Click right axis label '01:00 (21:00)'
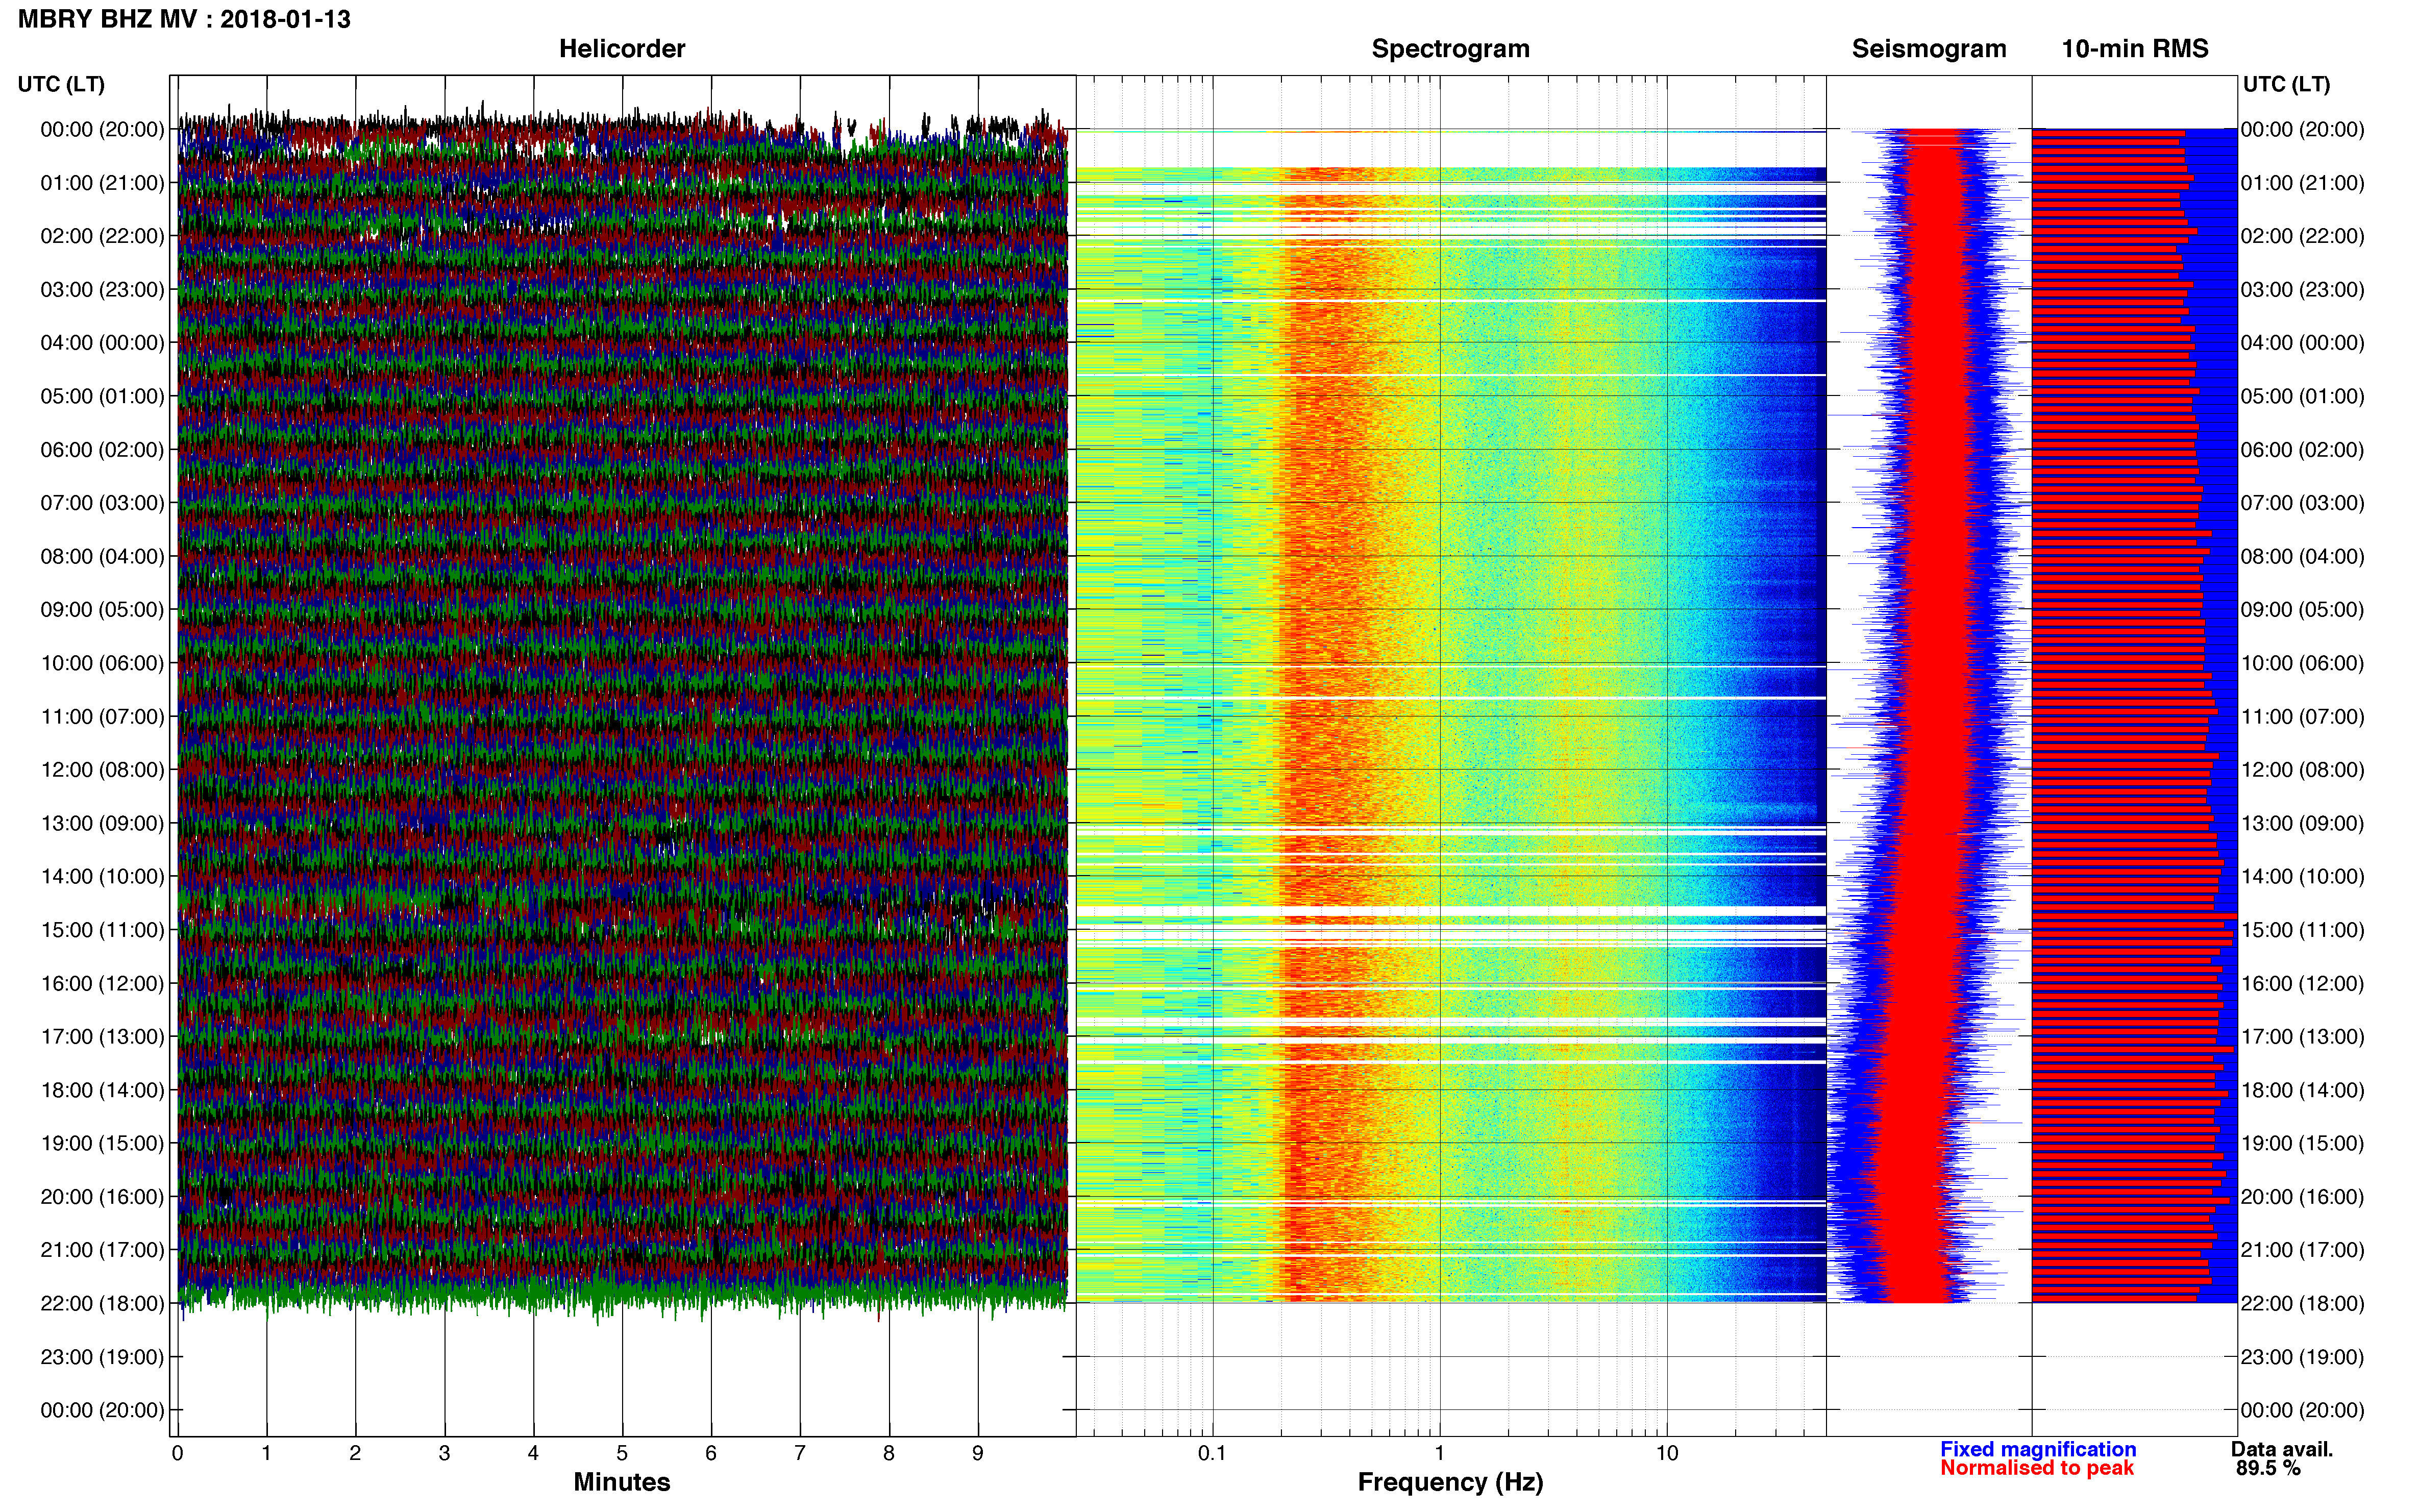This screenshot has width=2419, height=1512. pyautogui.click(x=2303, y=183)
